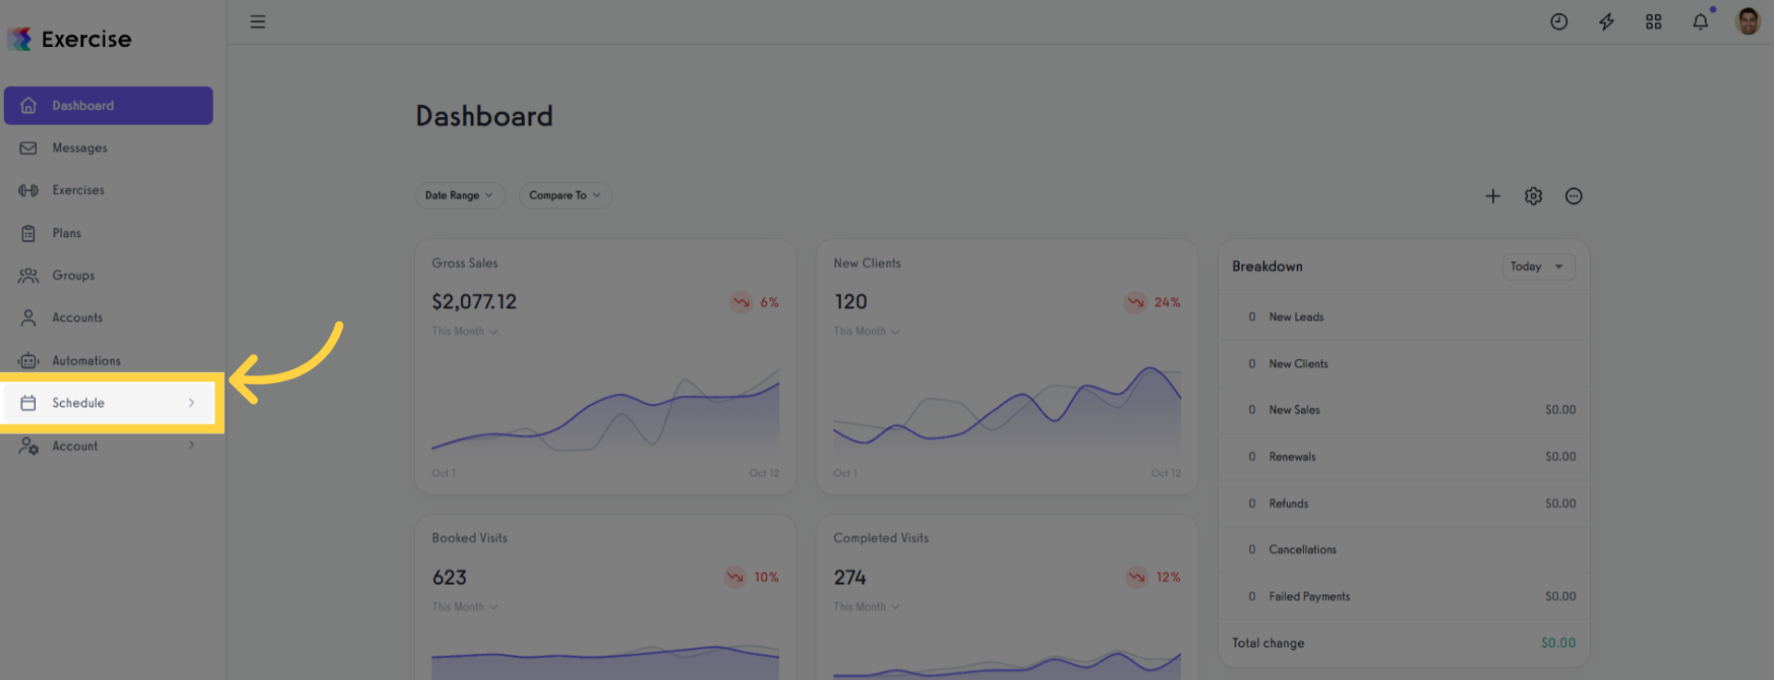1774x680 pixels.
Task: Select New Leads breakdown row
Action: 1403,317
